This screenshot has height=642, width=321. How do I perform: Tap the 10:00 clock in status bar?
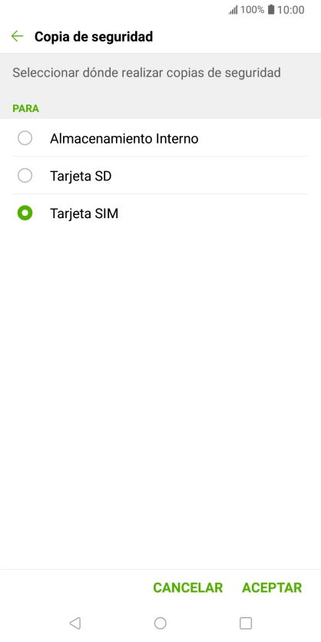tap(291, 10)
